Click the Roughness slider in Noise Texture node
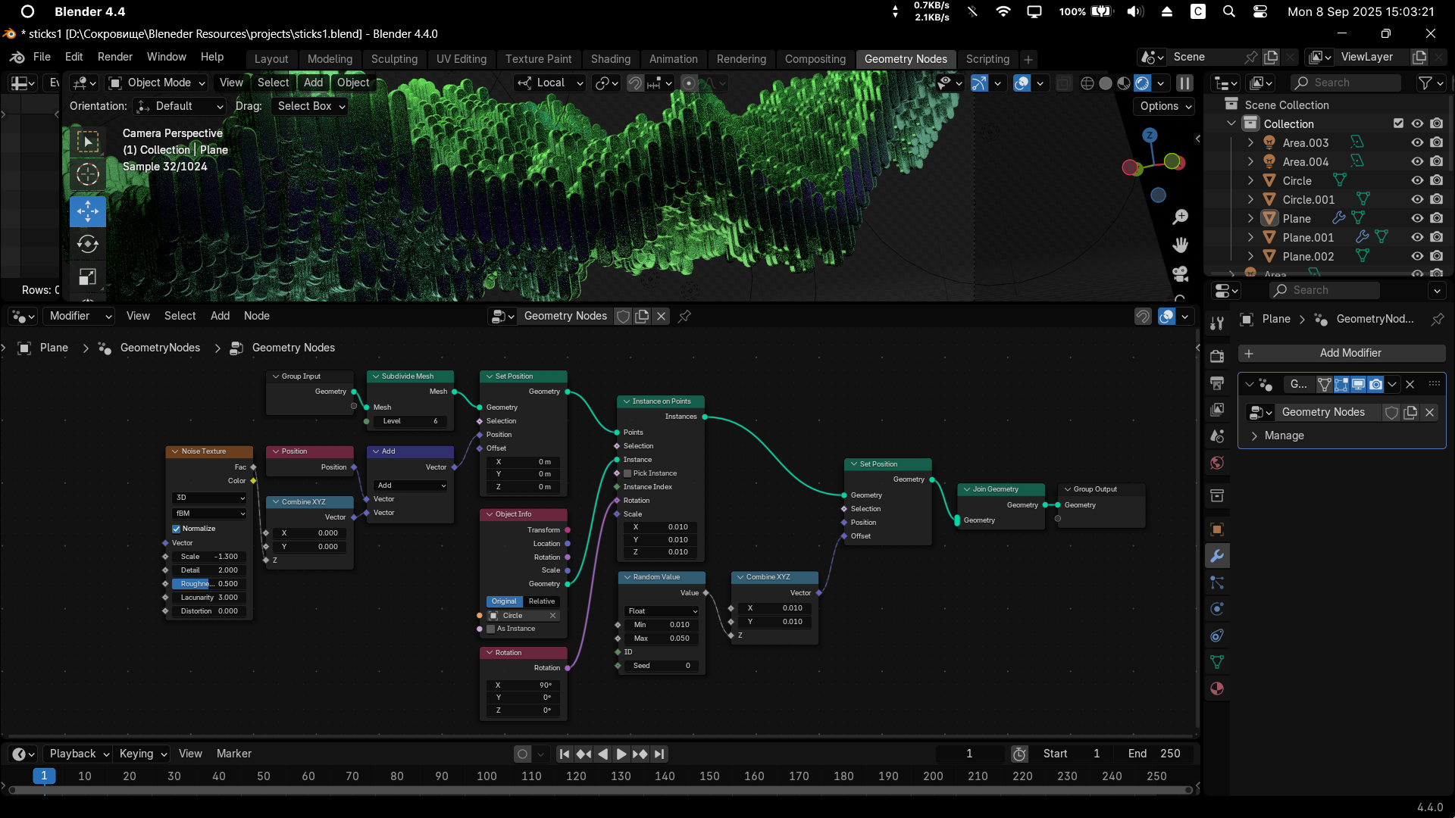 pyautogui.click(x=208, y=584)
